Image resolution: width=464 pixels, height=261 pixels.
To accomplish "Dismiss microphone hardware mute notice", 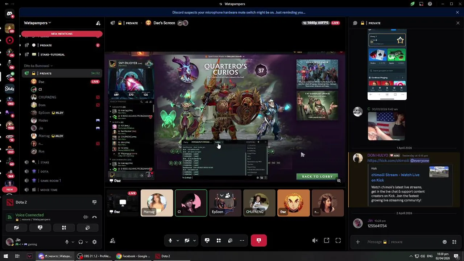I will [x=457, y=12].
